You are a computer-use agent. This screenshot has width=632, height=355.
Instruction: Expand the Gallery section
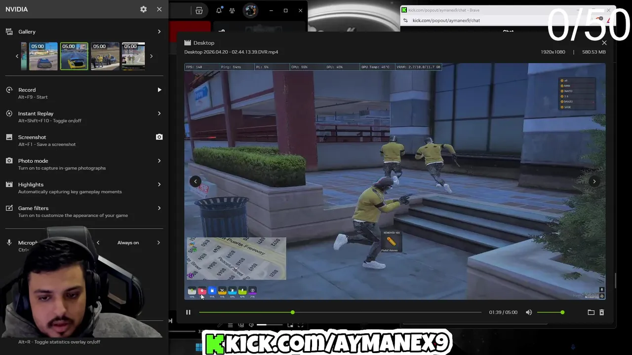pyautogui.click(x=159, y=32)
